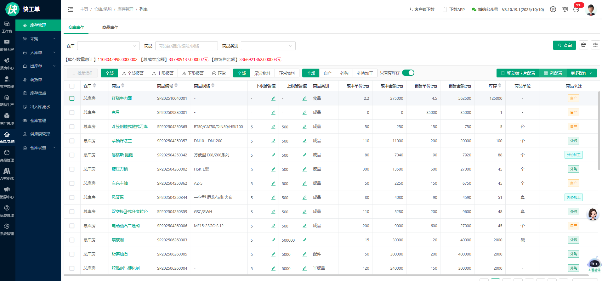Viewport: 602px width, 281px height.
Task: Click the column settings icon next to 查询
Action: [595, 45]
